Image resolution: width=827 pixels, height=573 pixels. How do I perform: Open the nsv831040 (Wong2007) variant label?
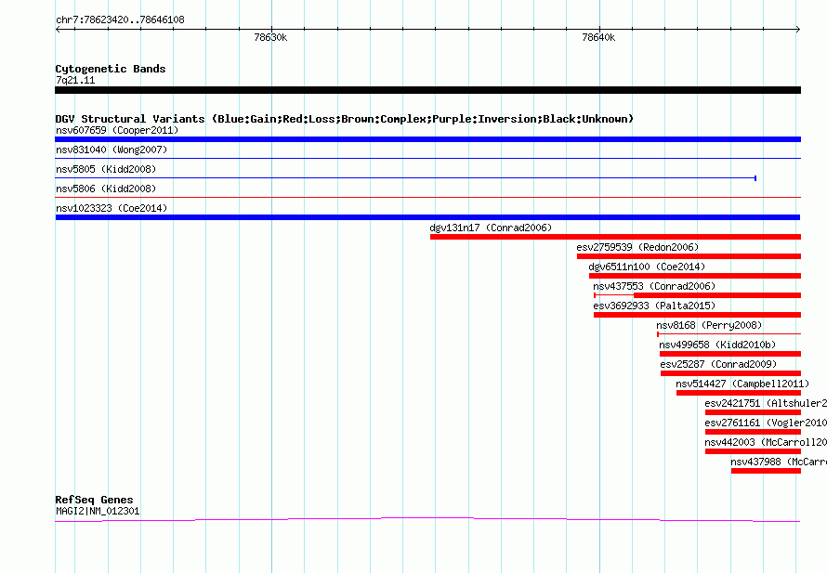click(x=112, y=150)
